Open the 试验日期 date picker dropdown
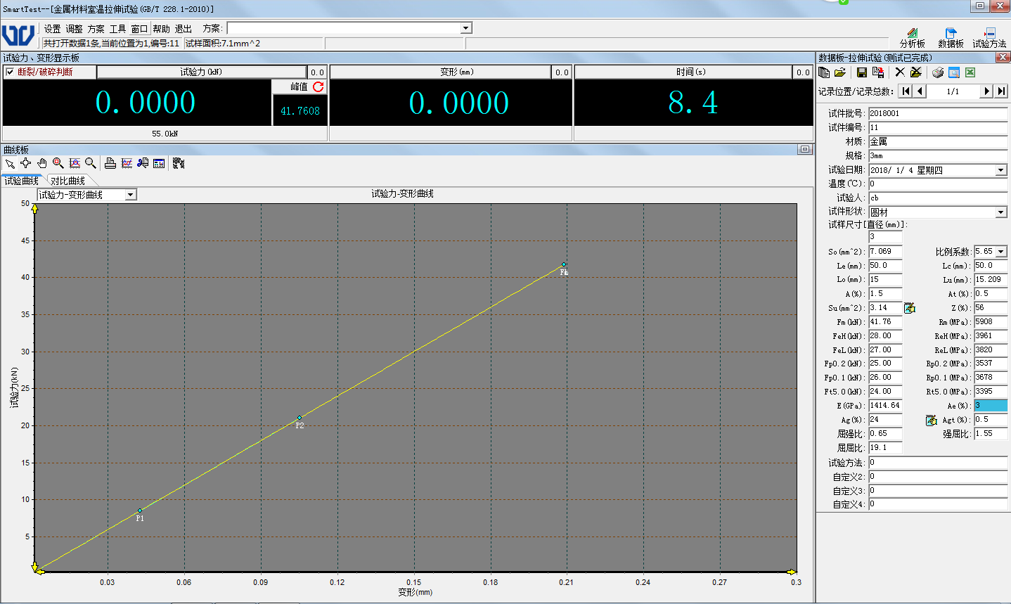This screenshot has width=1011, height=604. (1001, 170)
